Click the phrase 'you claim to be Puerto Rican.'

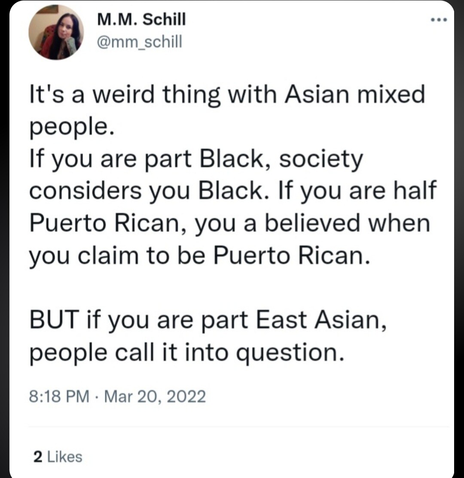coord(200,255)
